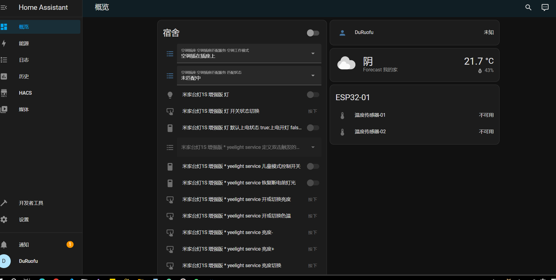
Task: Toggle the 宿舍 group switch
Action: 313,33
